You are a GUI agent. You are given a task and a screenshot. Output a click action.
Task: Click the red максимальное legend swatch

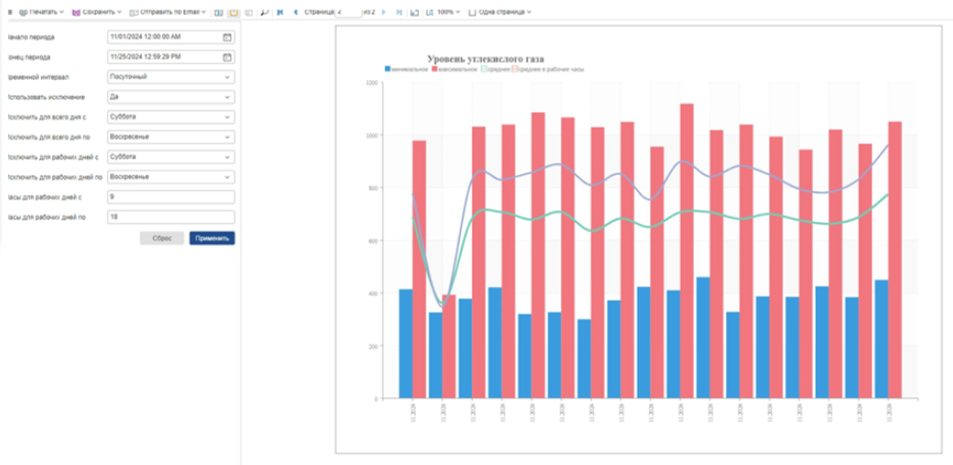point(435,69)
